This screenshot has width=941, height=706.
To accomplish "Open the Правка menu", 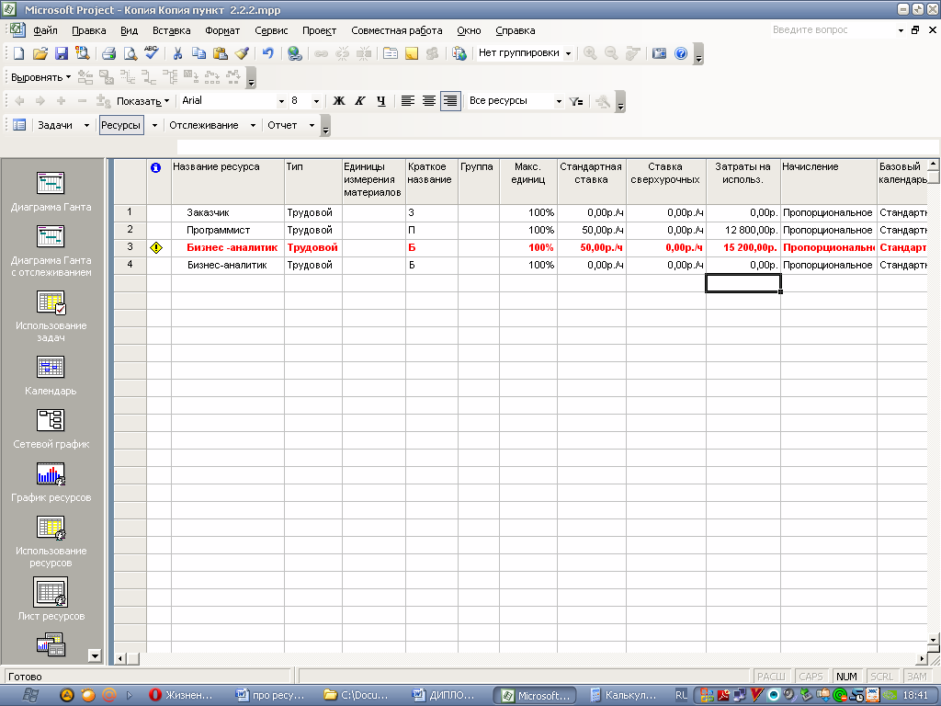I will [x=89, y=30].
